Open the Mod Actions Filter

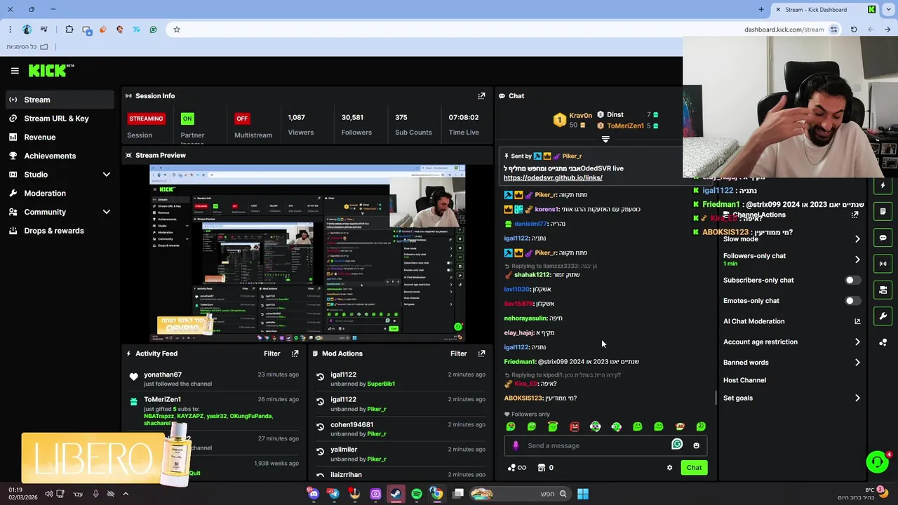tap(458, 353)
